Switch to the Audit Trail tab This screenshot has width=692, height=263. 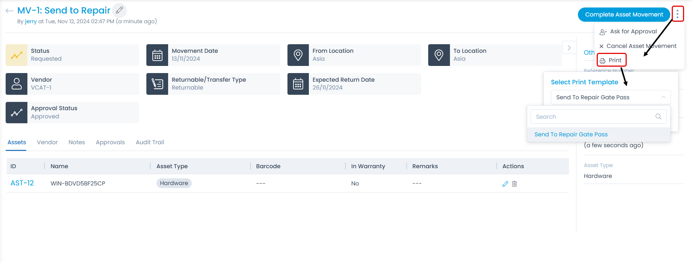(150, 142)
